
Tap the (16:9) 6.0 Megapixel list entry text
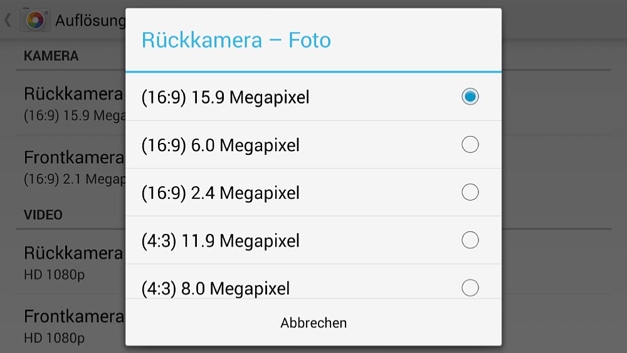click(220, 145)
